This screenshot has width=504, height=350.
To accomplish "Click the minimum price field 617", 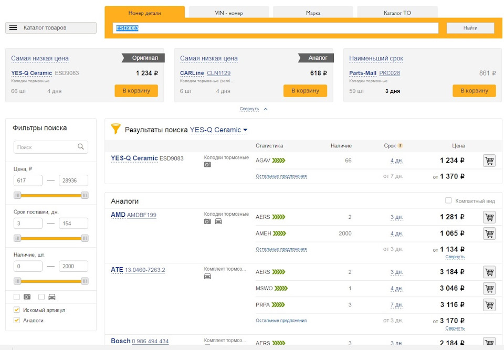I will click(x=28, y=181).
